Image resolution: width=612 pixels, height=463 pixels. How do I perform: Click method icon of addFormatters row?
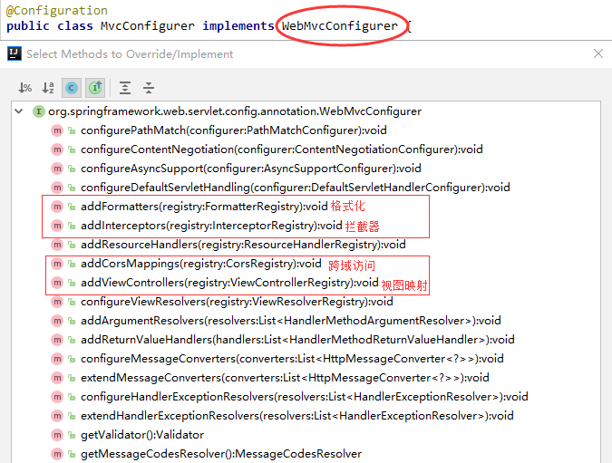click(57, 207)
